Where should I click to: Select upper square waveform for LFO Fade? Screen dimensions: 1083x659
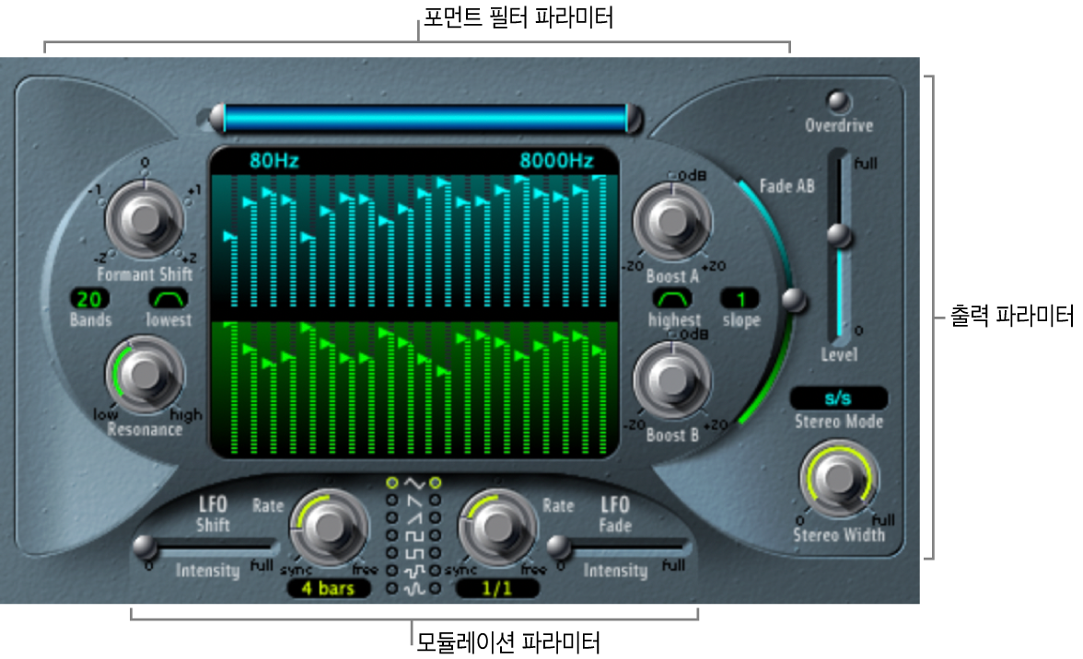coord(435,536)
